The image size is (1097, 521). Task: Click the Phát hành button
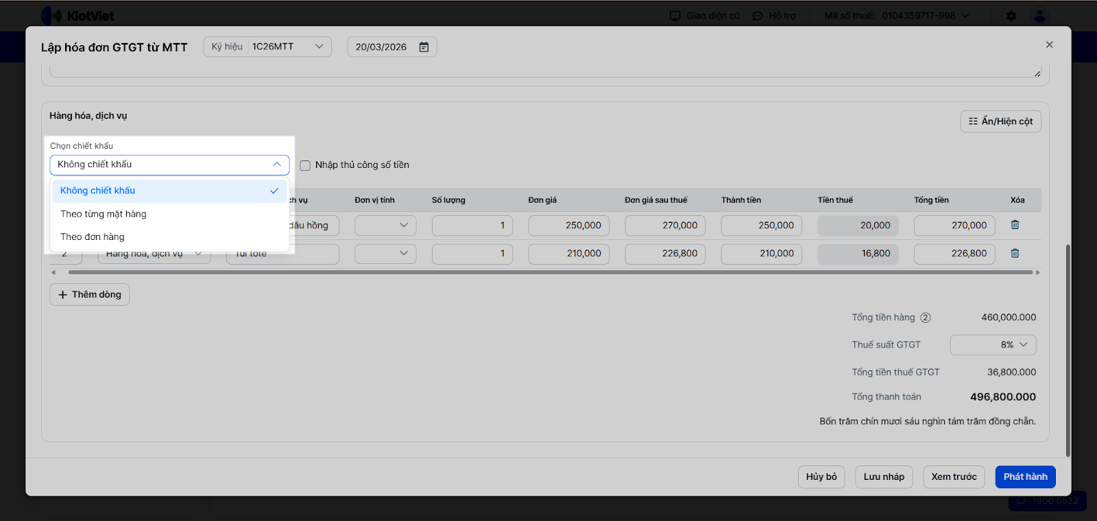click(x=1025, y=476)
